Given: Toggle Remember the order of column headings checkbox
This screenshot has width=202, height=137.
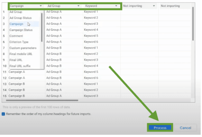Looking at the screenshot, I should [3, 114].
